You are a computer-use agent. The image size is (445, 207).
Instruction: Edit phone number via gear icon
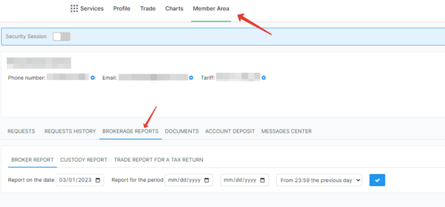click(93, 77)
